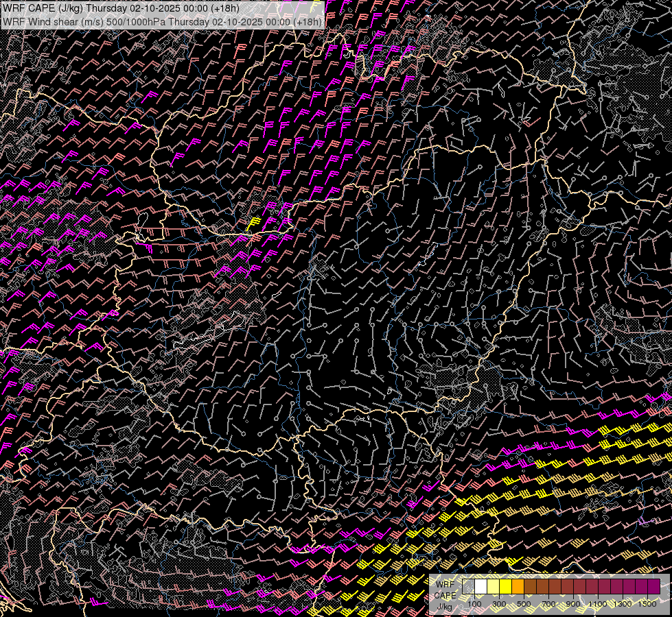
Task: Click the WRF text in the legend box
Action: [445, 584]
